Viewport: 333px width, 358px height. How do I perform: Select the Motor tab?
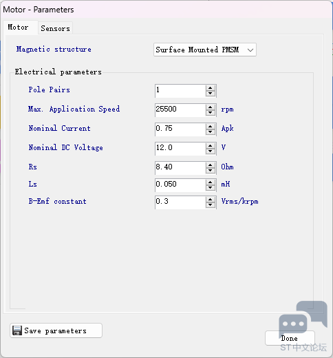[x=19, y=28]
